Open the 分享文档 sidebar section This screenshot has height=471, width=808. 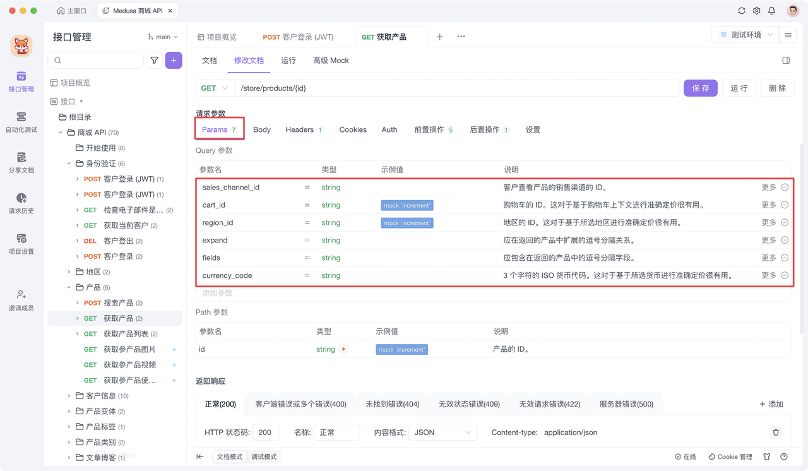21,163
